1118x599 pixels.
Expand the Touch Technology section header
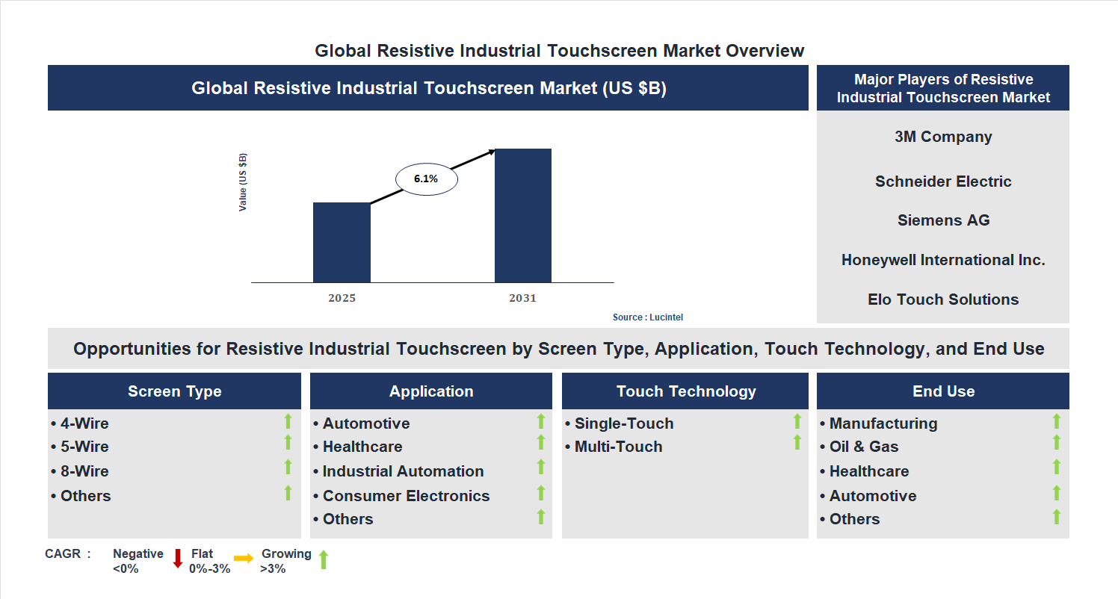point(685,391)
